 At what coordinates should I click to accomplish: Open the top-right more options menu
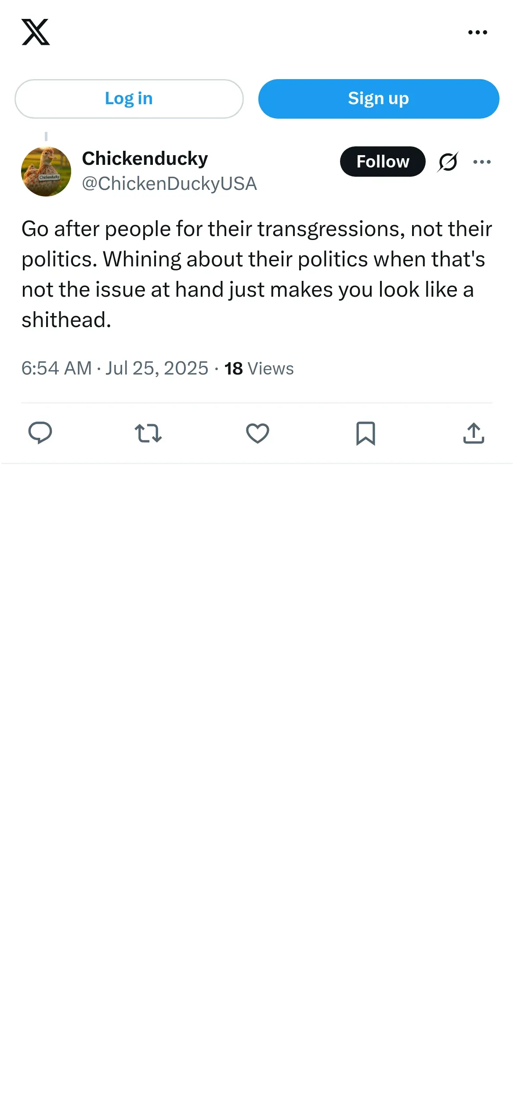(x=478, y=32)
